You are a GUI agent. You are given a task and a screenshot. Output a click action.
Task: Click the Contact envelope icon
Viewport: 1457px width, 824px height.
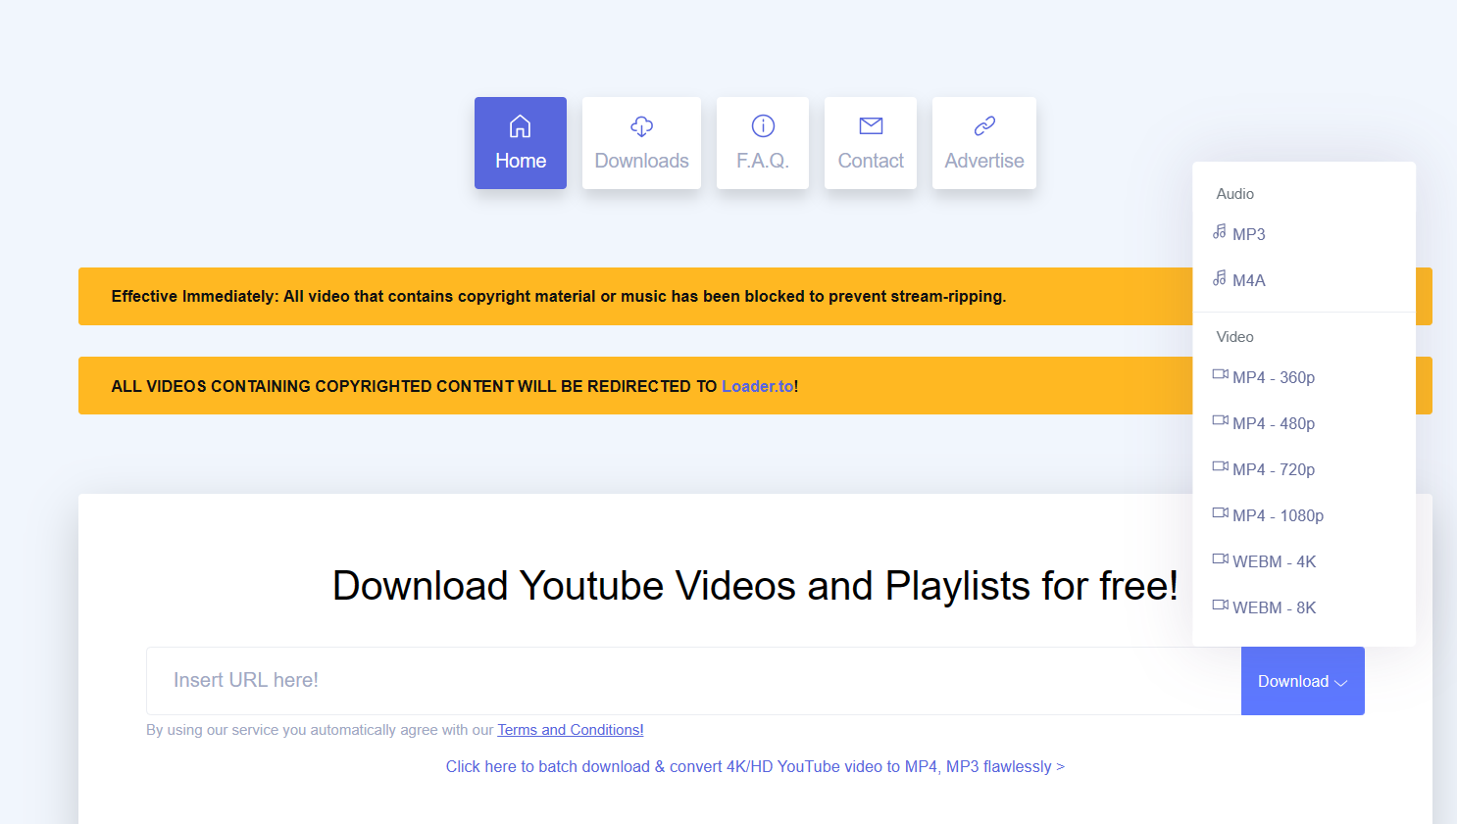871,125
